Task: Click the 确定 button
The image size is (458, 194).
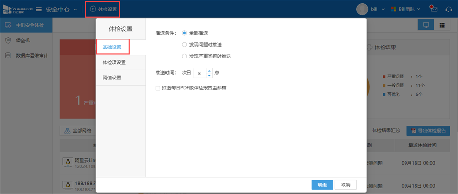Action: [322, 184]
